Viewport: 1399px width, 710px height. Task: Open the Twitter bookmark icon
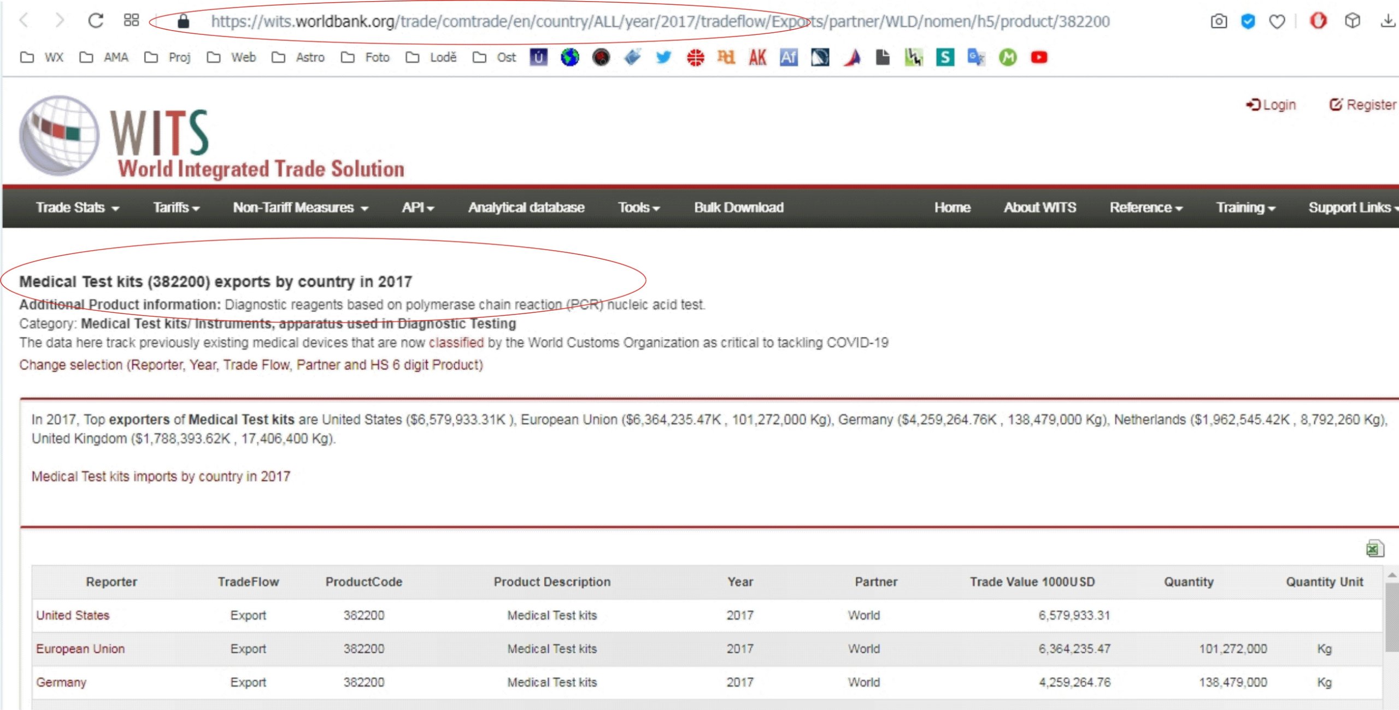coord(663,57)
